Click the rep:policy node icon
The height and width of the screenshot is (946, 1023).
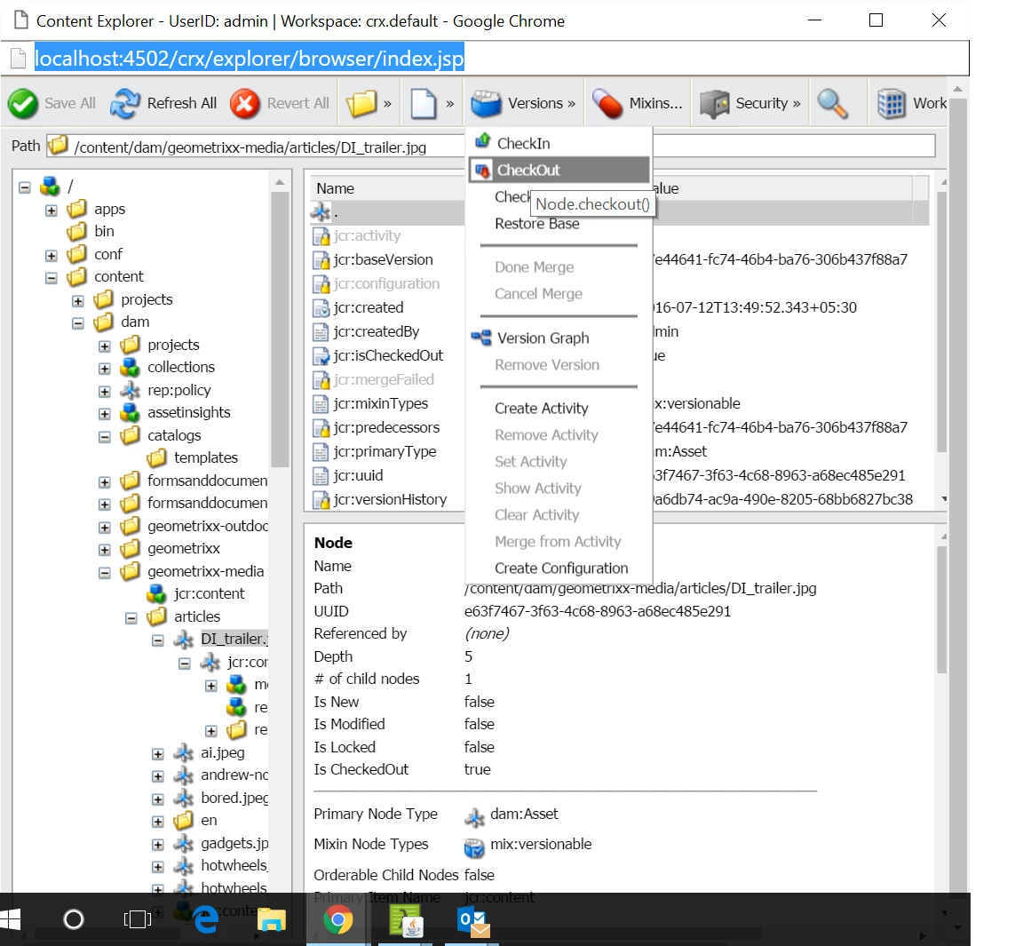130,390
